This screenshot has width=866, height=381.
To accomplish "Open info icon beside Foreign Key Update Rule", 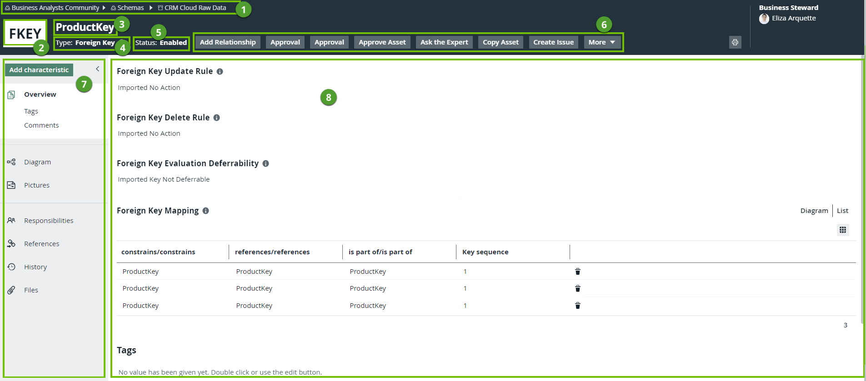I will (220, 72).
